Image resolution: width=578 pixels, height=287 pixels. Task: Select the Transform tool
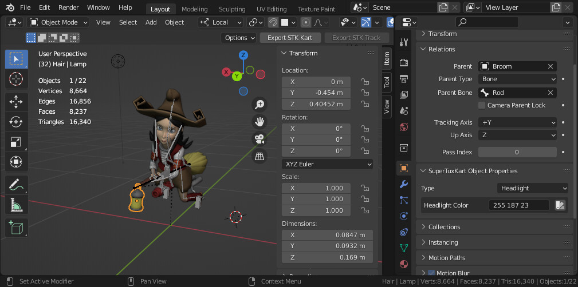17,162
